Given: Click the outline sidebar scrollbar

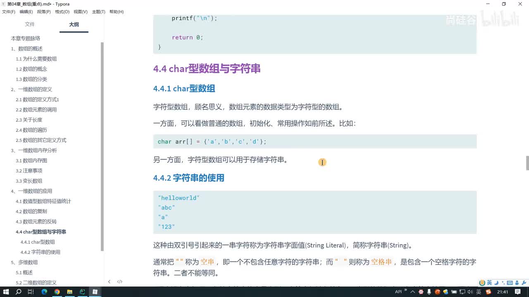Looking at the screenshot, I should pos(102,146).
